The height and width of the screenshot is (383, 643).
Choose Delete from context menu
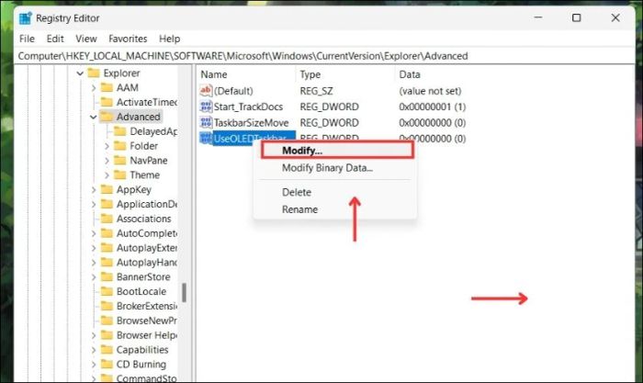[x=297, y=192]
